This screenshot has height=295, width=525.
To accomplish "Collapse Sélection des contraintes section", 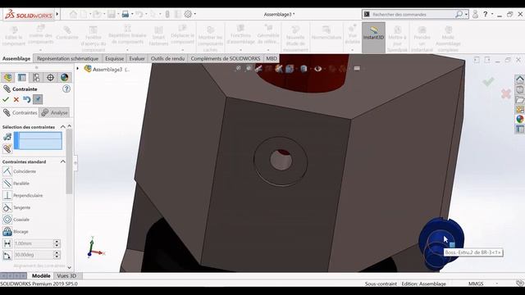I will [x=62, y=127].
